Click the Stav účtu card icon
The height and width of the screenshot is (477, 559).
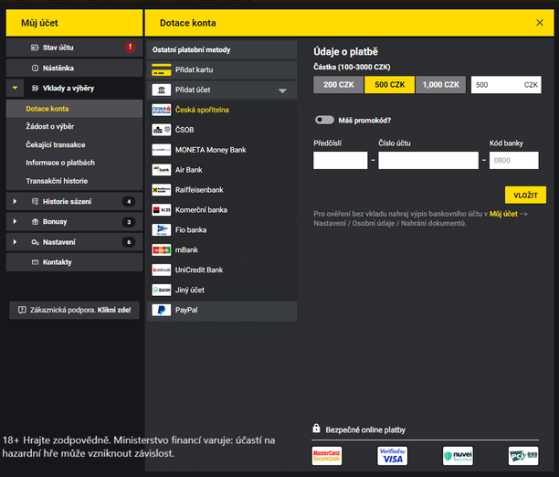coord(35,48)
